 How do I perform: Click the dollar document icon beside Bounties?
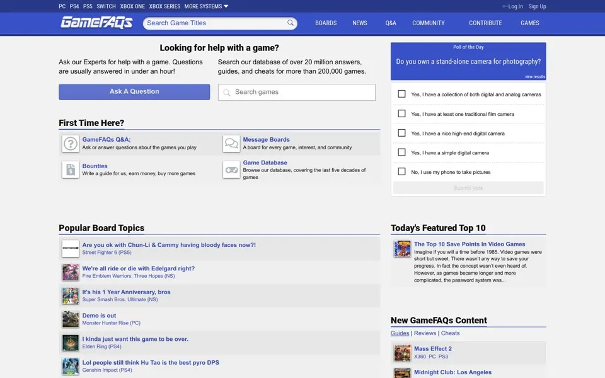pyautogui.click(x=71, y=169)
